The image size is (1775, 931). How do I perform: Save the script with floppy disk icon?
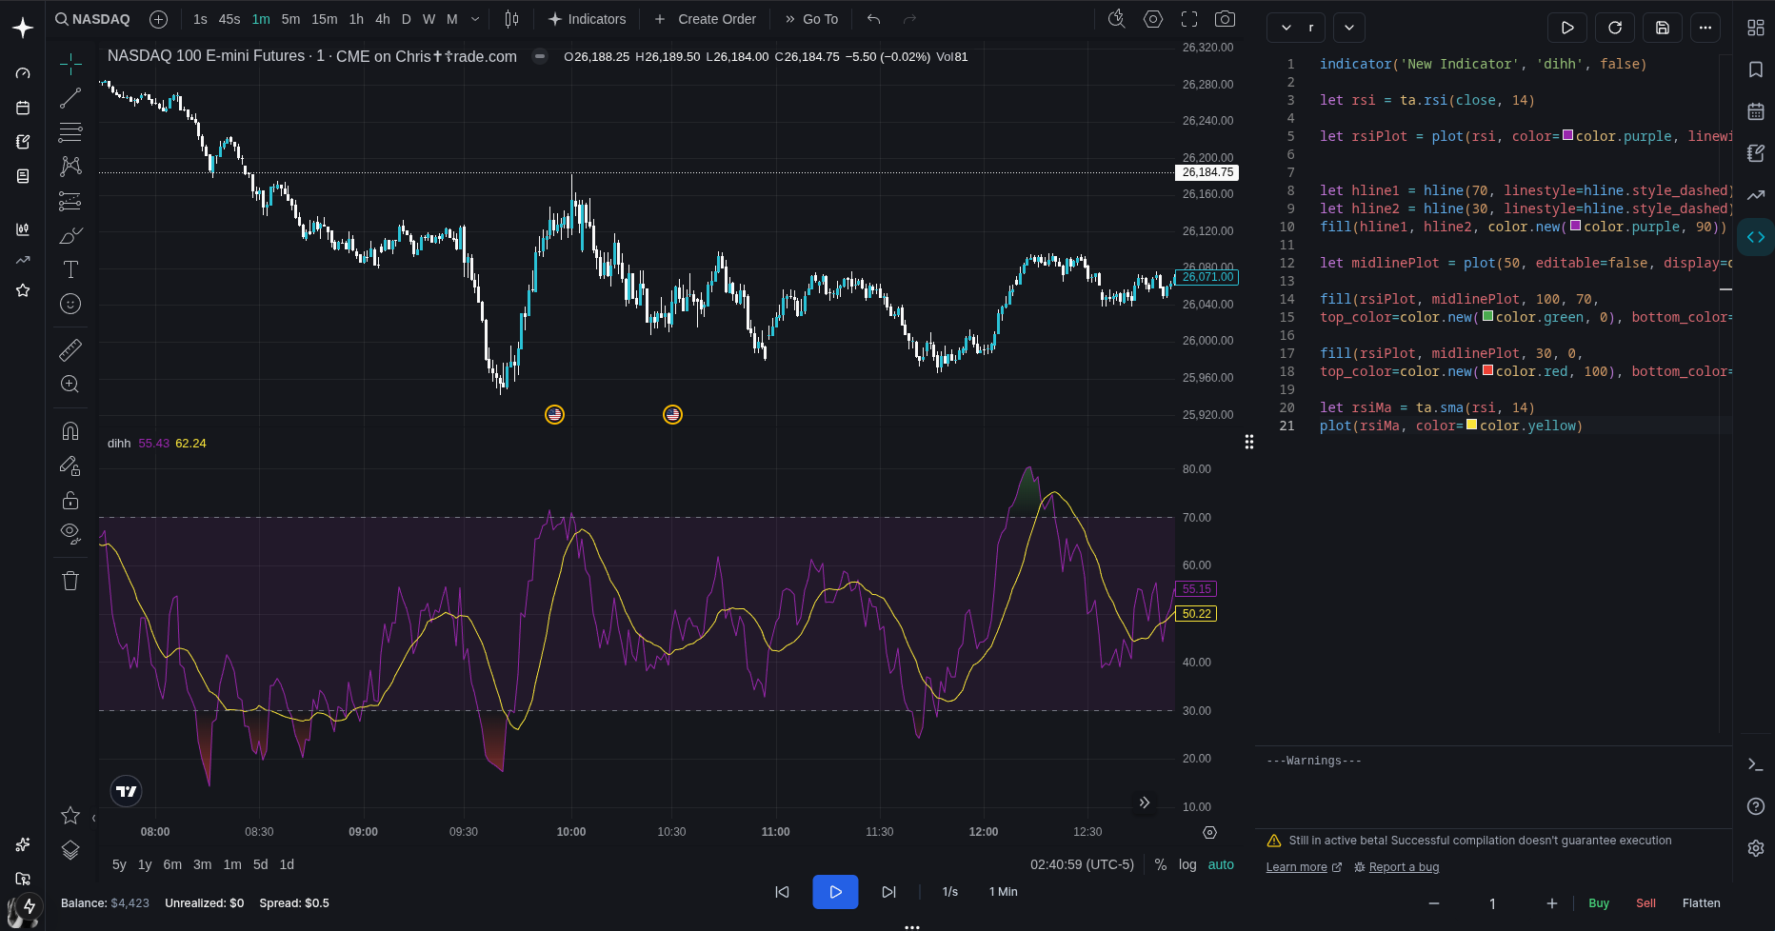[1663, 28]
